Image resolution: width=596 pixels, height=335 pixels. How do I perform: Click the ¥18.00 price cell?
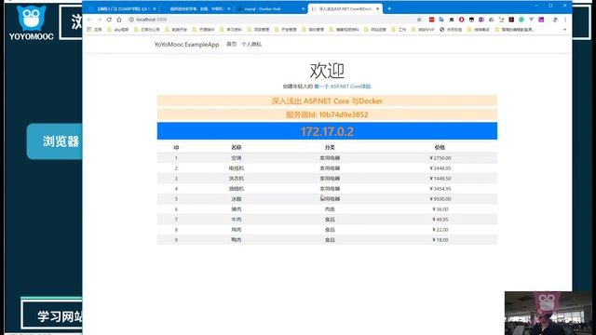point(440,240)
